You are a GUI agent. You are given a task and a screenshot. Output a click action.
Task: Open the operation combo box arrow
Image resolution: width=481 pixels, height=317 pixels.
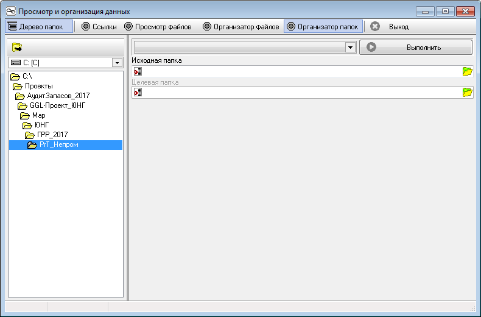coord(350,48)
